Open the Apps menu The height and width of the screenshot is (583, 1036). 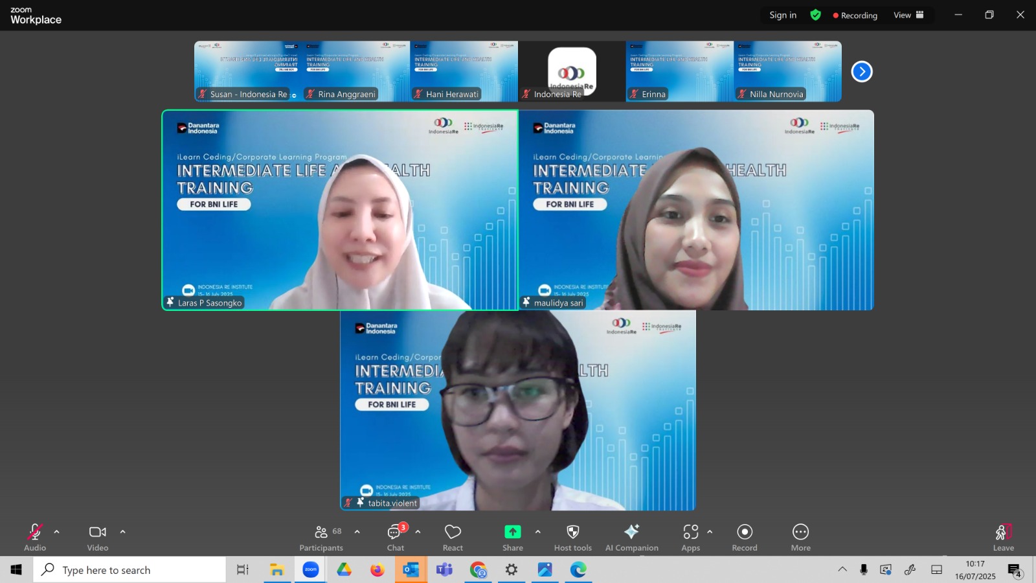pyautogui.click(x=691, y=538)
